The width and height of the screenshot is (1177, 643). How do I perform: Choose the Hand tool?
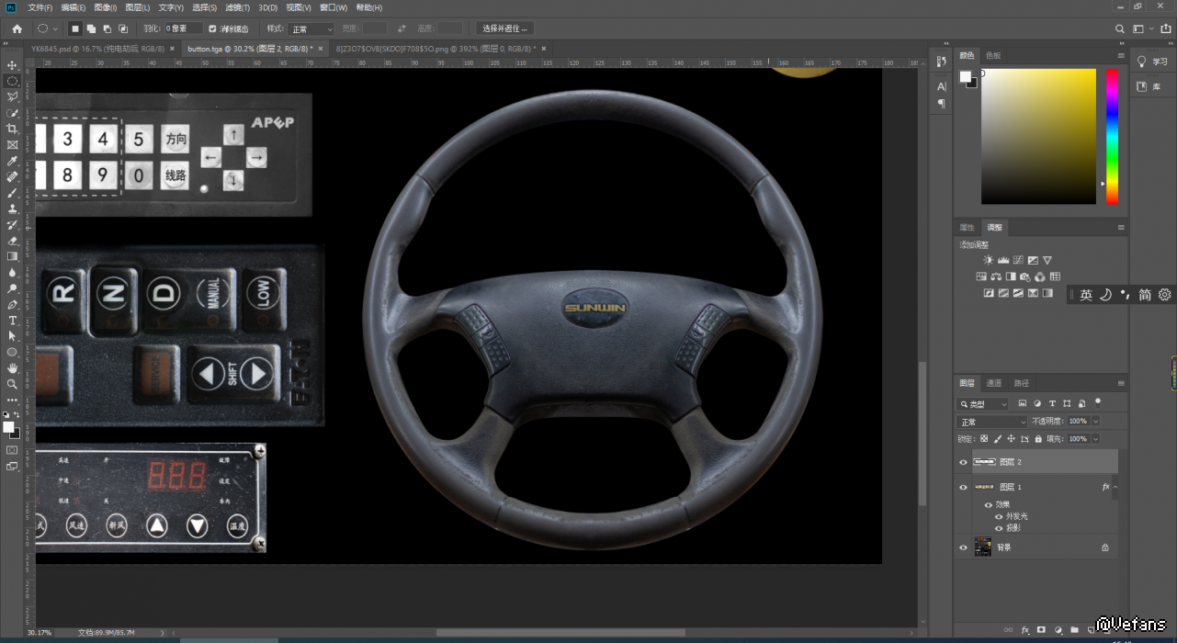click(12, 368)
